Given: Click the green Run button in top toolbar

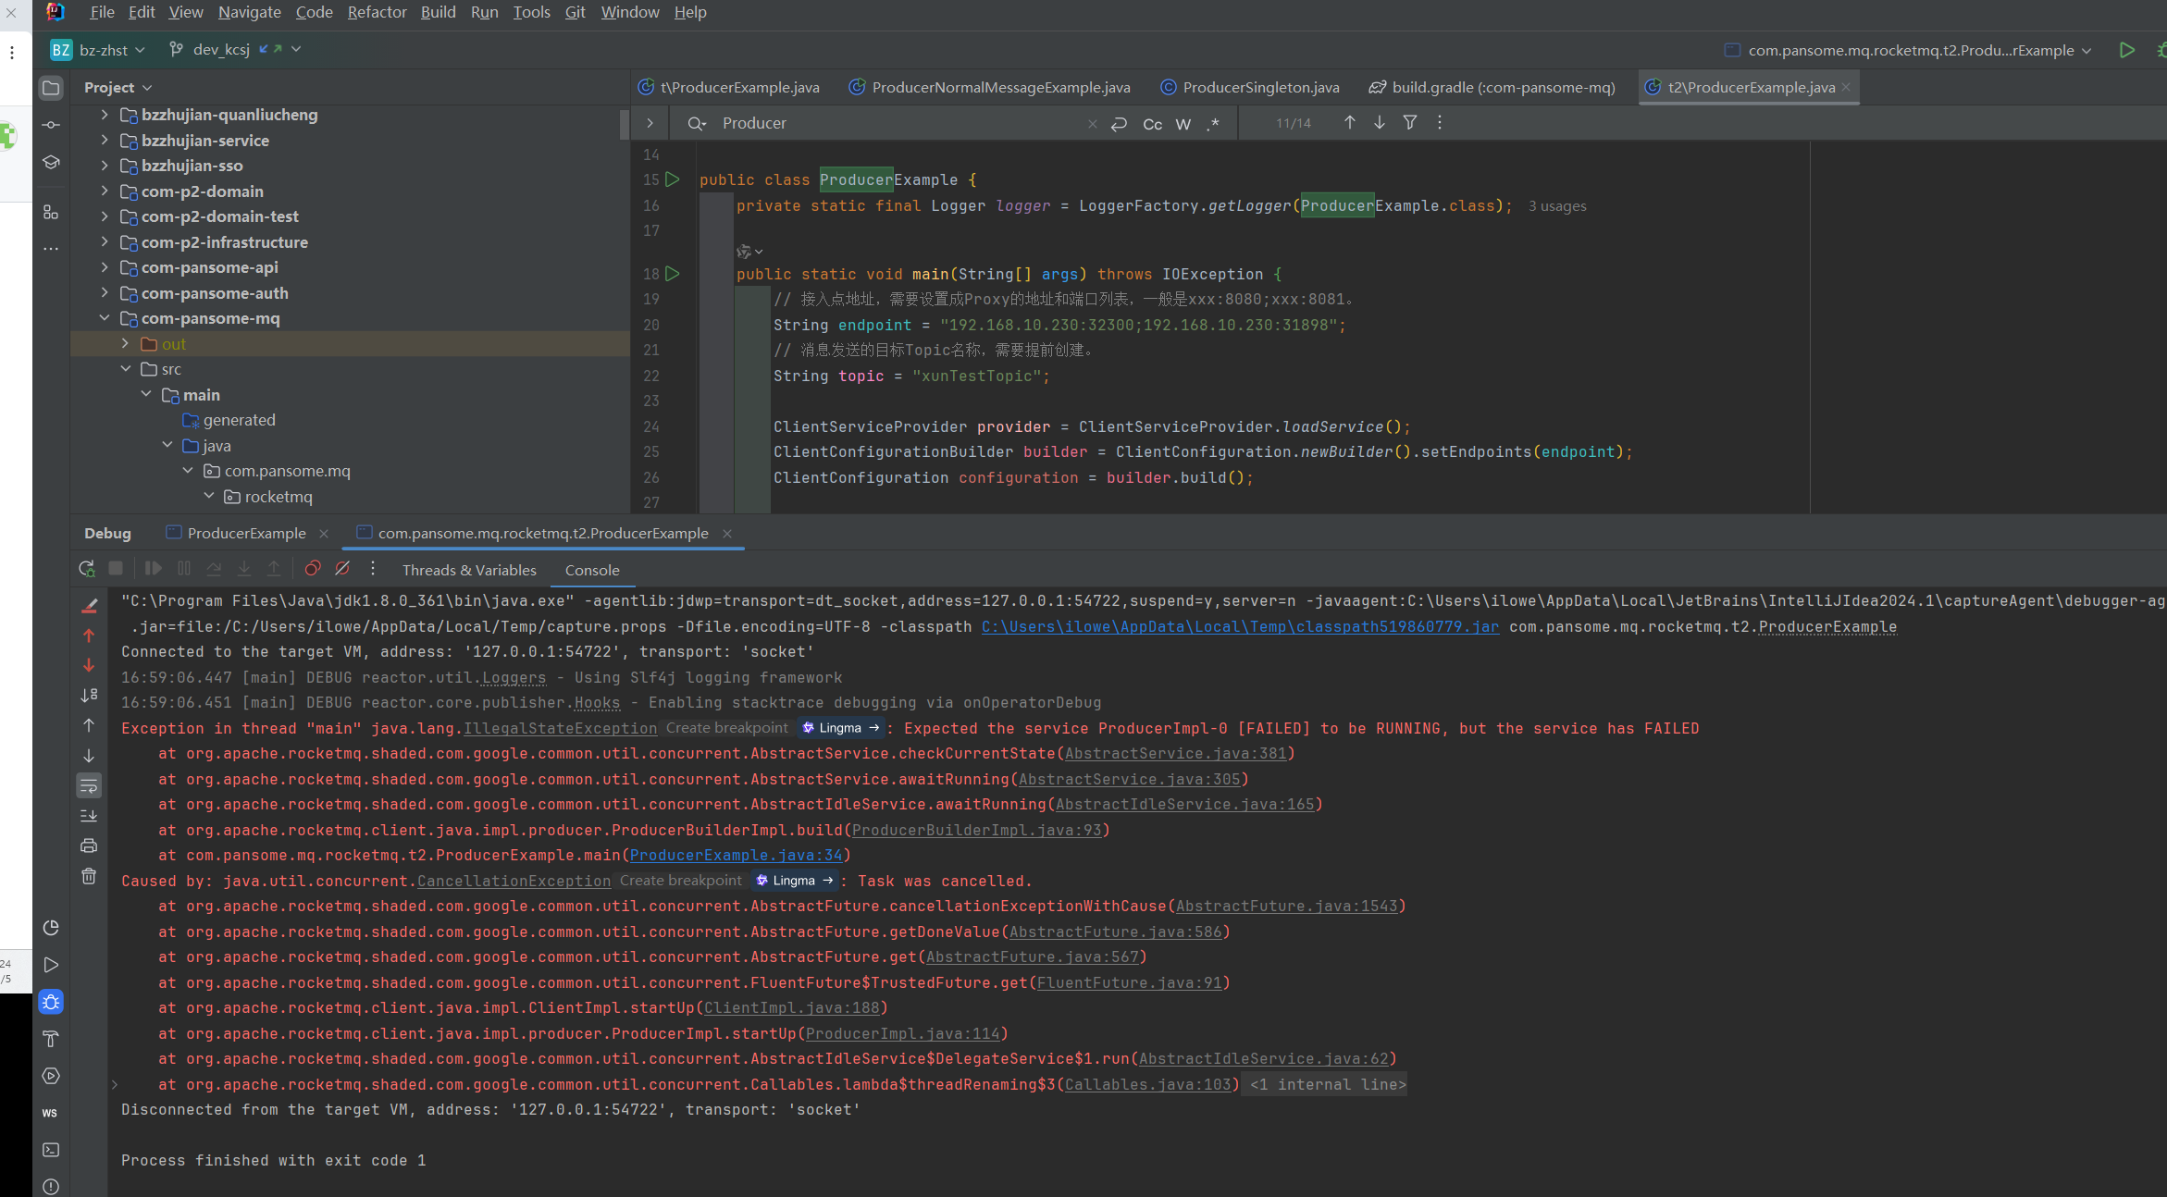Looking at the screenshot, I should coord(2127,50).
